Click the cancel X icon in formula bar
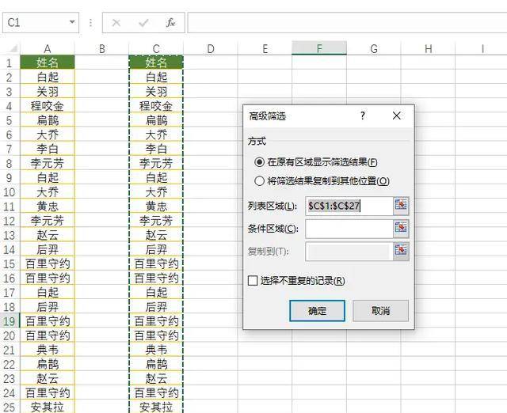The image size is (507, 413). coord(116,23)
